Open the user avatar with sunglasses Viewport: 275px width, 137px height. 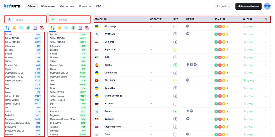click(x=267, y=6)
